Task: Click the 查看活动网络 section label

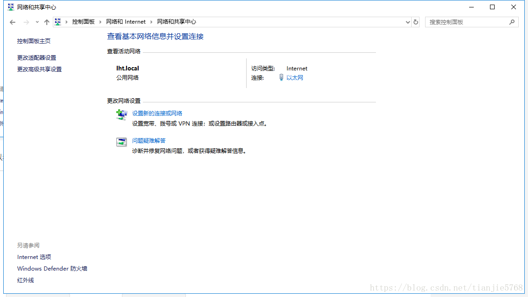Action: pyautogui.click(x=124, y=51)
